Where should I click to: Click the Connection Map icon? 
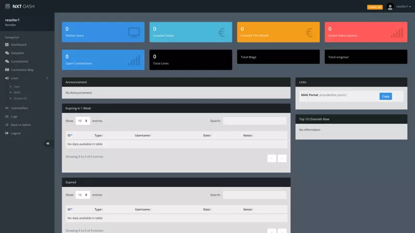pos(7,70)
